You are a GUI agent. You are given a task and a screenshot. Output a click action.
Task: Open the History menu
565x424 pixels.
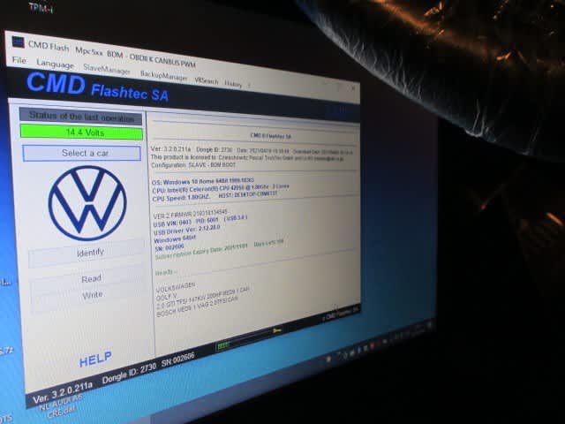[233, 84]
